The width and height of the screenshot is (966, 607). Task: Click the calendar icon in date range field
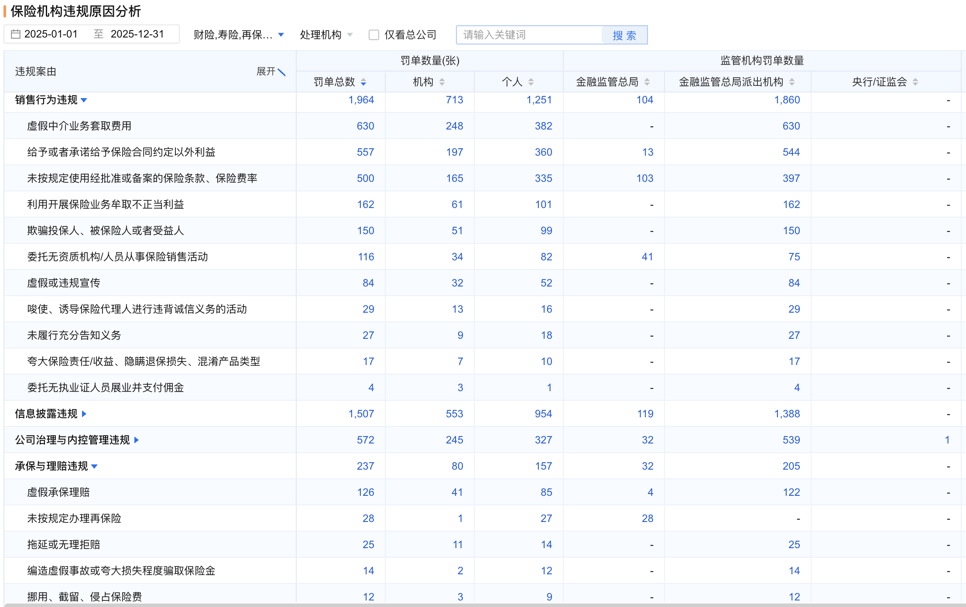(x=16, y=34)
